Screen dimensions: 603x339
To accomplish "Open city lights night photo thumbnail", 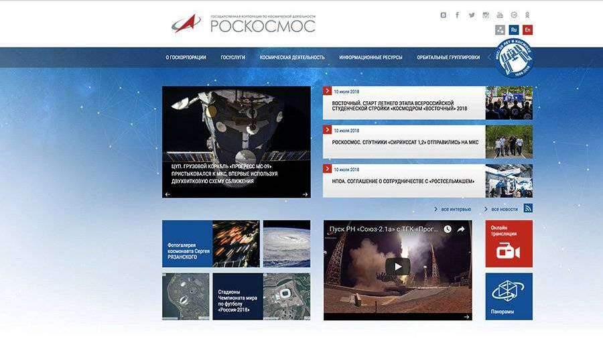I will click(236, 244).
